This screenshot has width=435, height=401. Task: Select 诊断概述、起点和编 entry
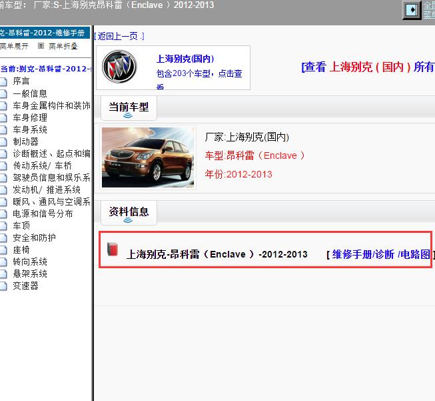coord(51,153)
